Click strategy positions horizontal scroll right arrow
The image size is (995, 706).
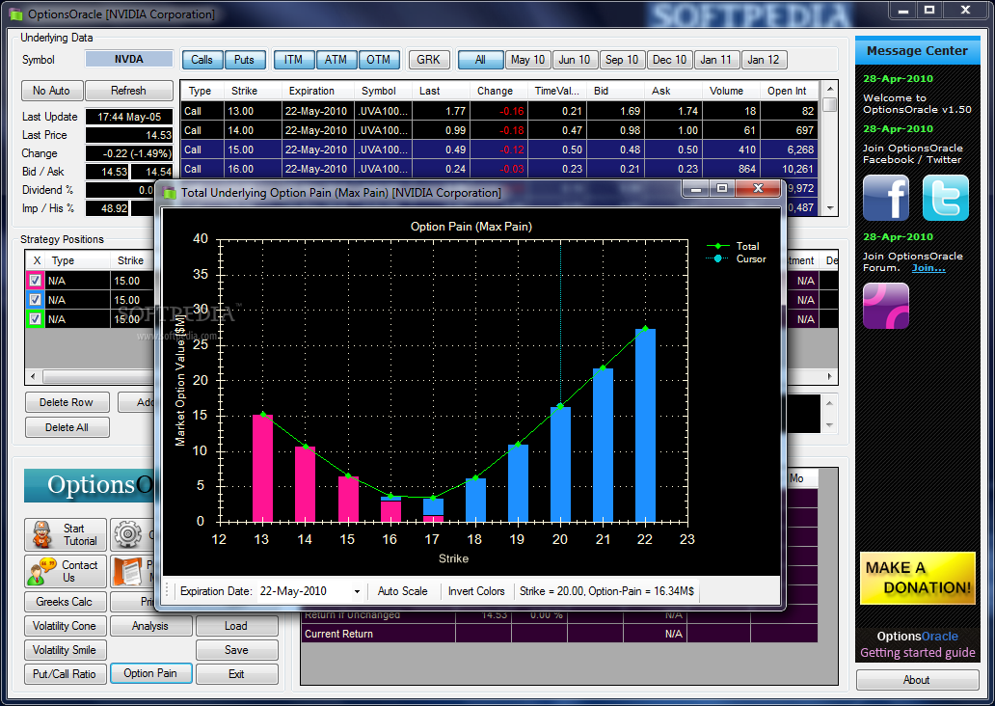[x=830, y=376]
